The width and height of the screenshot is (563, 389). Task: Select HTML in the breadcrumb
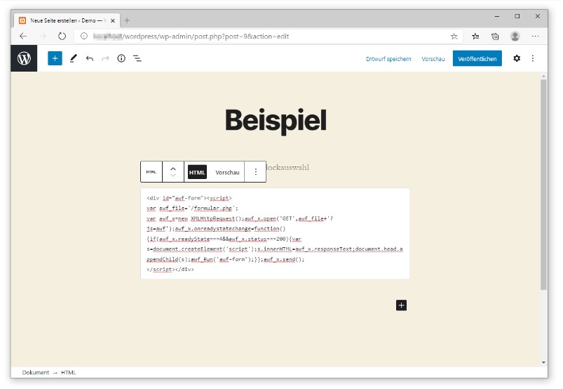click(x=68, y=372)
